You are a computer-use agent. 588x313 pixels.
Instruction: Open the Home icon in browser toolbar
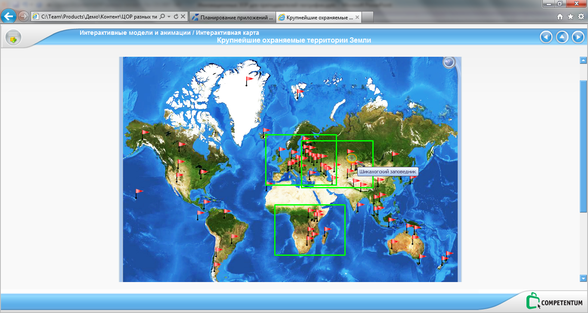click(560, 17)
